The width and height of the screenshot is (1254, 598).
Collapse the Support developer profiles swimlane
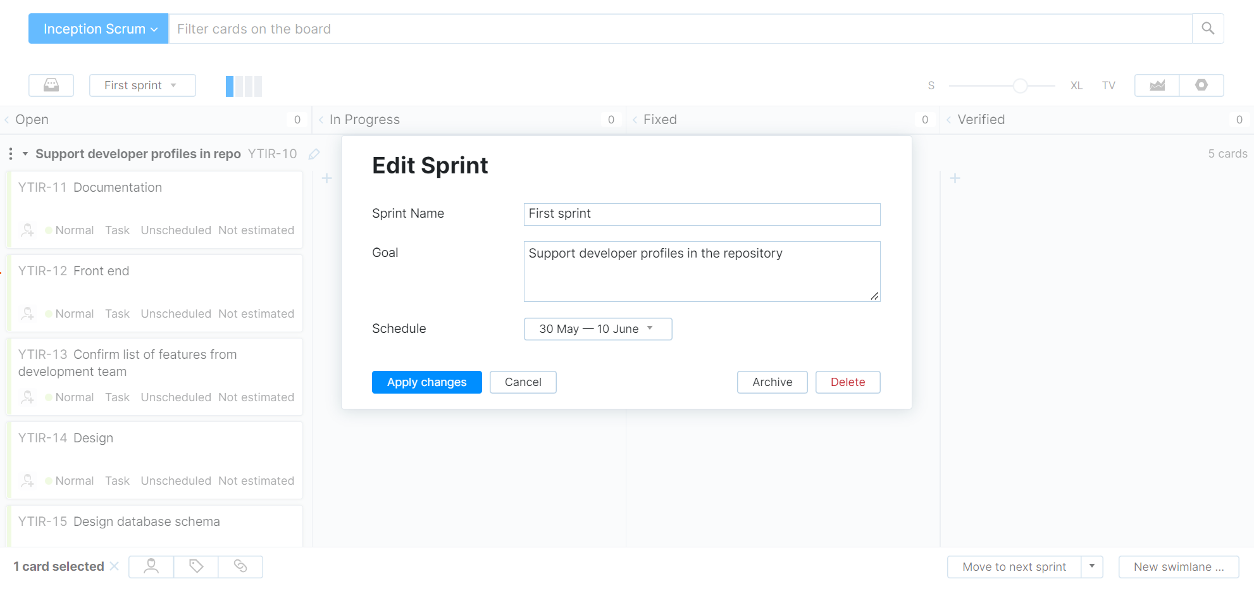[x=25, y=154]
